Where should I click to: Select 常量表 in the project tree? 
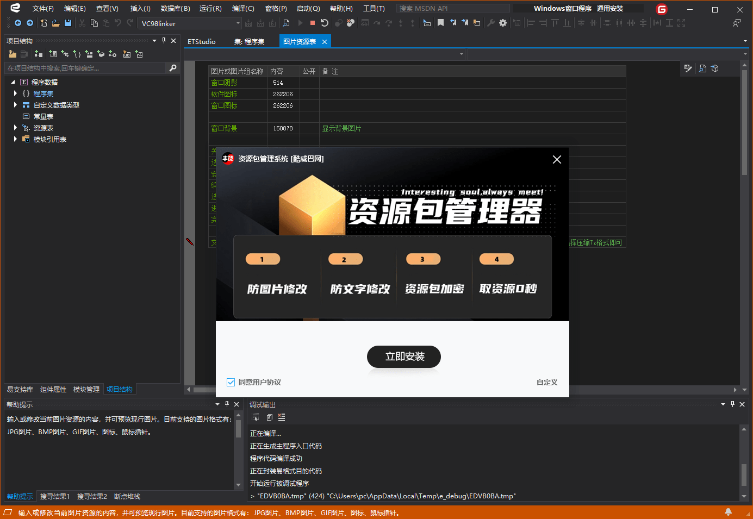click(43, 116)
